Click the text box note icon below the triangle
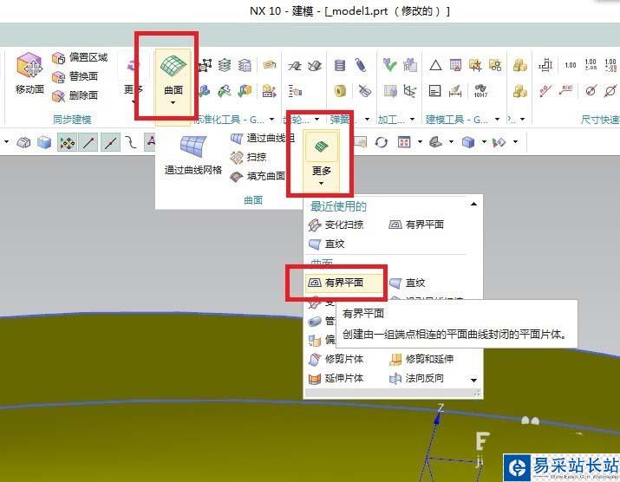The width and height of the screenshot is (620, 482). coord(435,91)
